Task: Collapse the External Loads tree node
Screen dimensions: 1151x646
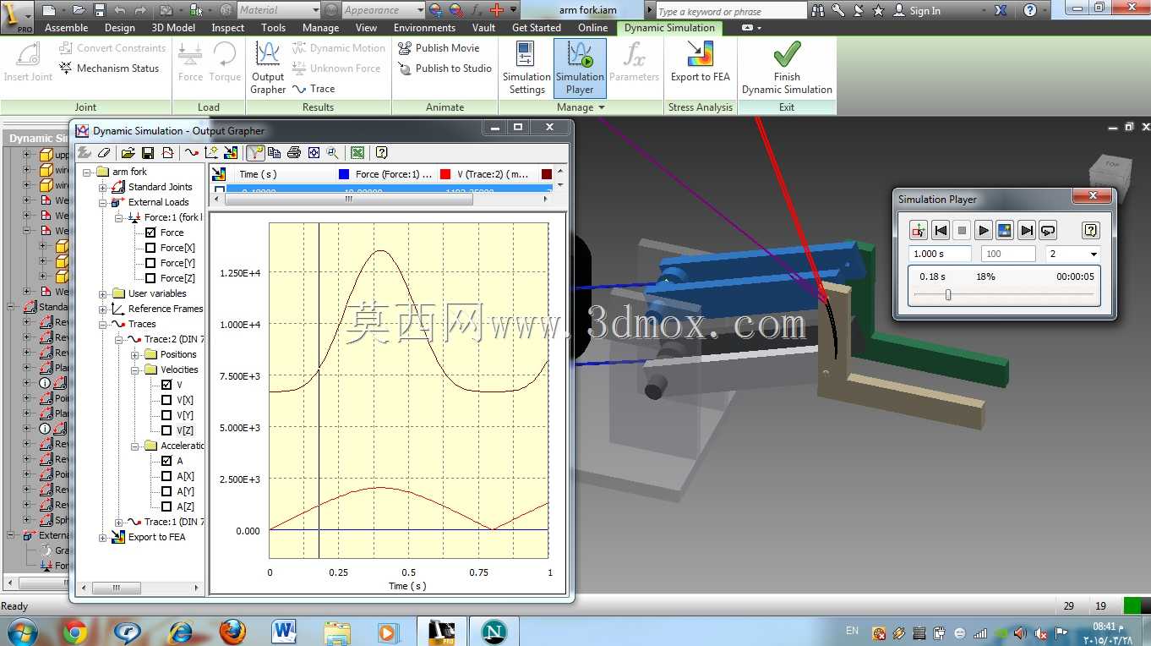Action: (x=103, y=202)
